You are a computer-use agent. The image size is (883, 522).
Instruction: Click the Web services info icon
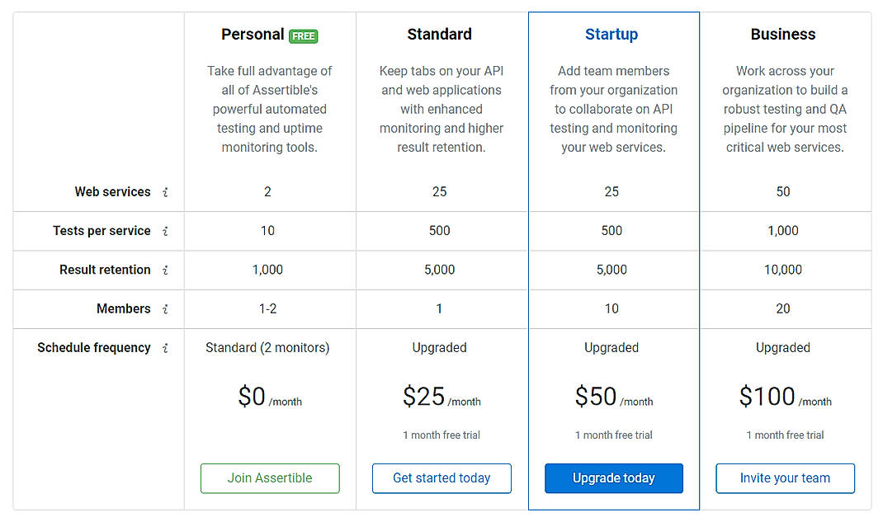pyautogui.click(x=165, y=191)
